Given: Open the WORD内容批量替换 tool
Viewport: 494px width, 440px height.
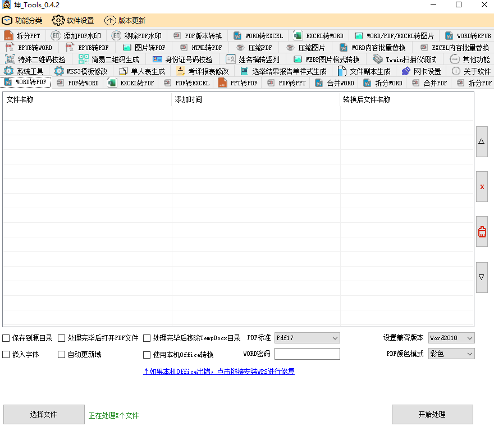Looking at the screenshot, I should pyautogui.click(x=372, y=48).
